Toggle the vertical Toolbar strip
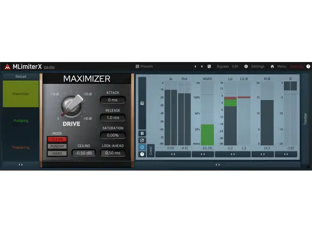This screenshot has height=233, width=312. pyautogui.click(x=305, y=118)
